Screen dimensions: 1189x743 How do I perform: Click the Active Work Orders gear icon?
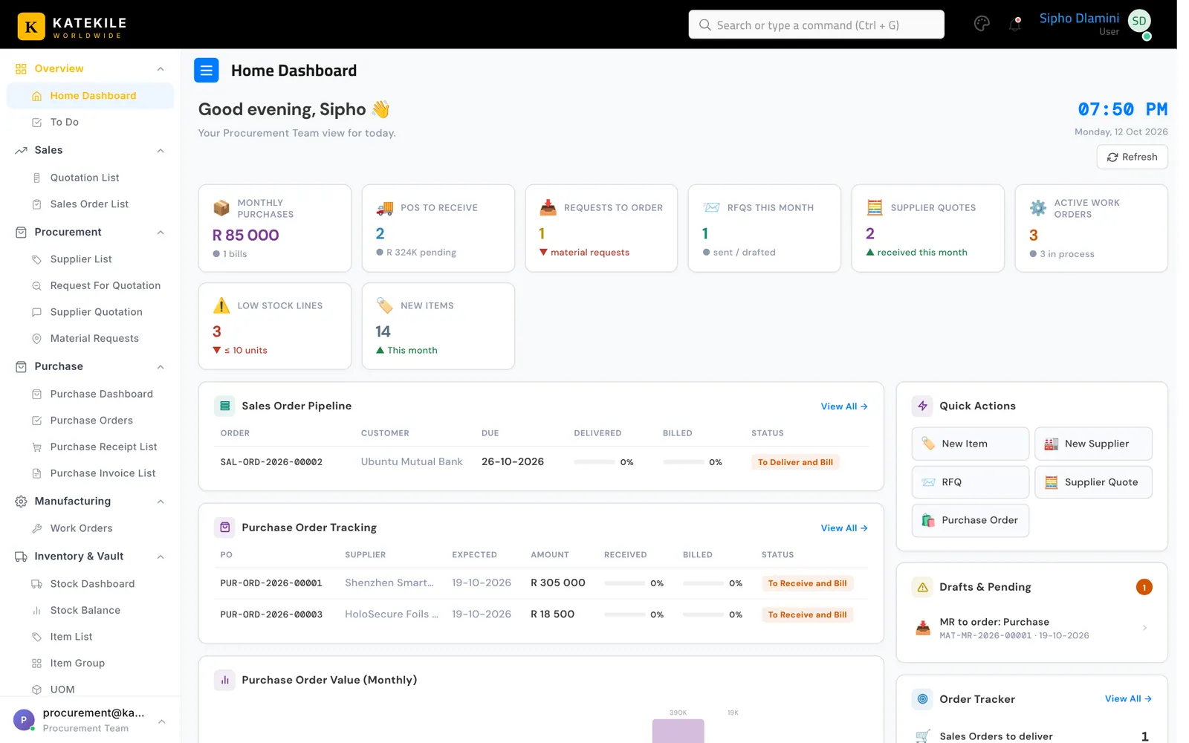tap(1037, 208)
